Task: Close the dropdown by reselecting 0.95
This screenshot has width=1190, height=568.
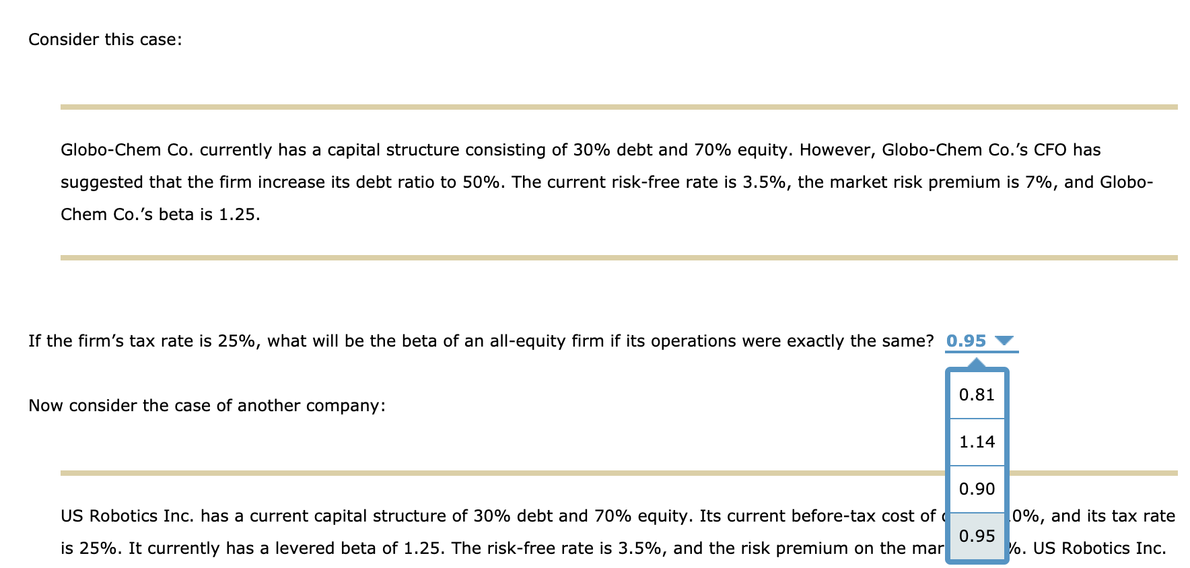Action: pos(977,536)
